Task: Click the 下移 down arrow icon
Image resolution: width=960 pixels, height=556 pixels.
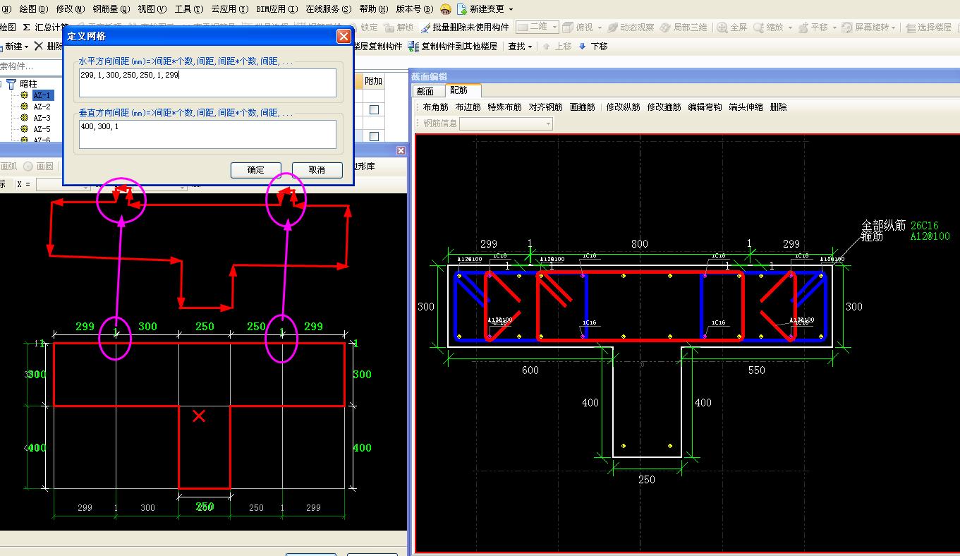Action: point(582,46)
